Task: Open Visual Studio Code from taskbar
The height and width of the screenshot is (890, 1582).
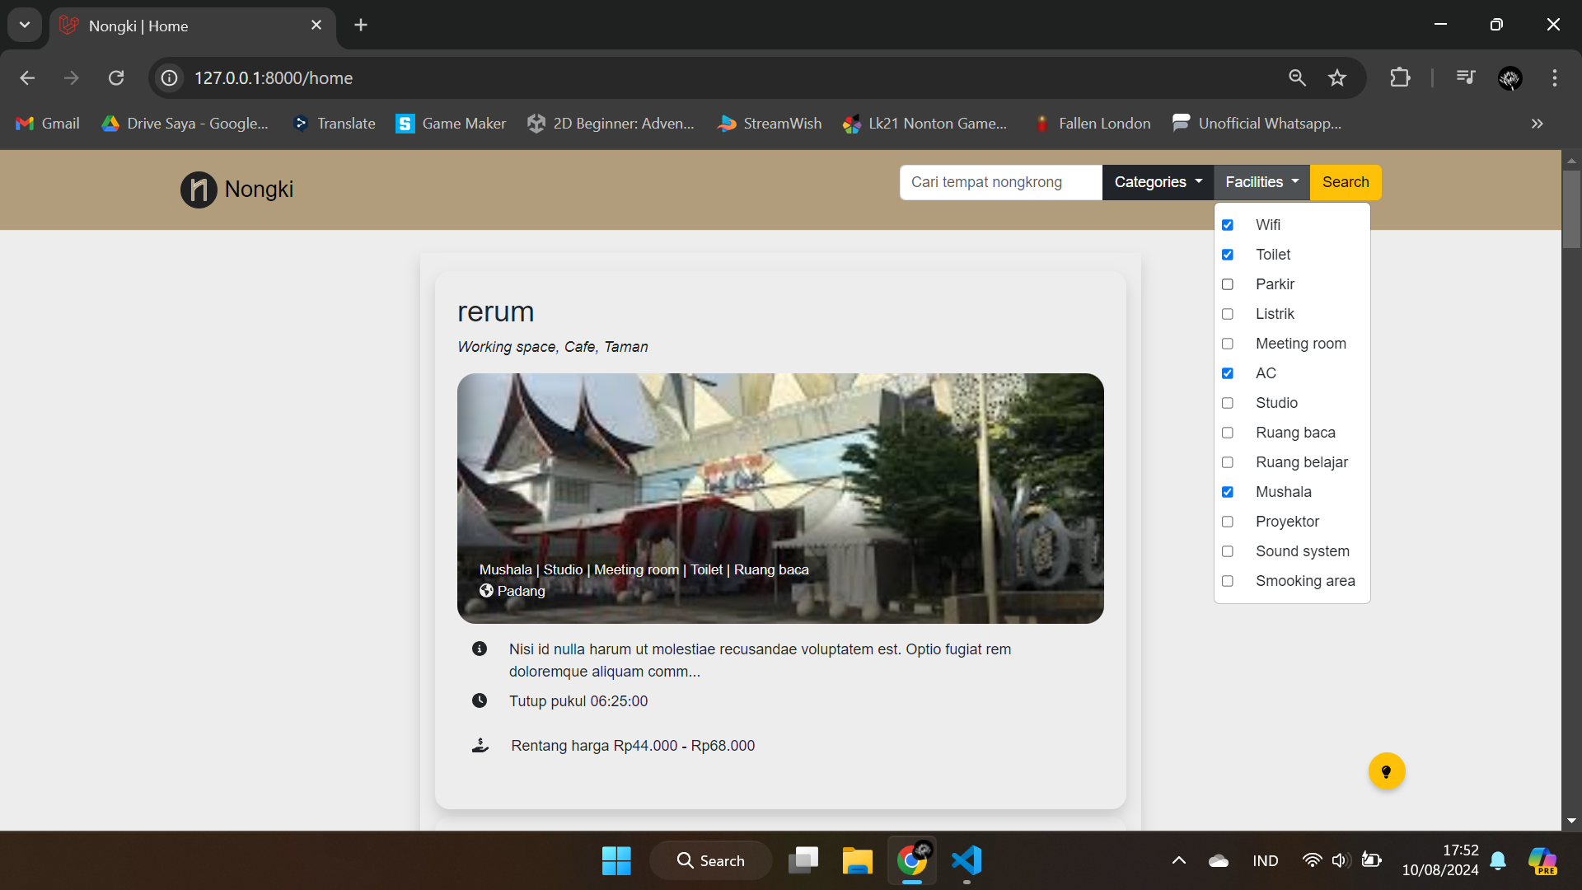Action: click(967, 860)
